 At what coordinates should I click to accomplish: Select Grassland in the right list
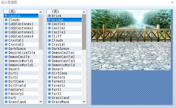64,98
